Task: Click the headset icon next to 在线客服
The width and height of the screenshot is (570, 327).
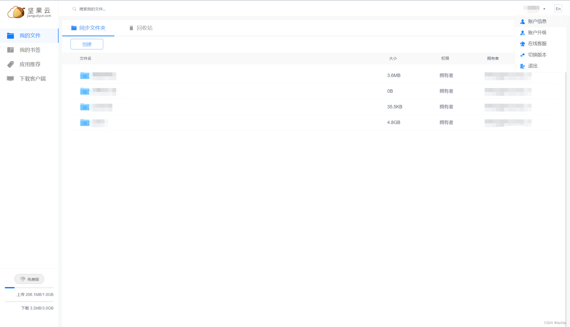Action: (x=522, y=44)
